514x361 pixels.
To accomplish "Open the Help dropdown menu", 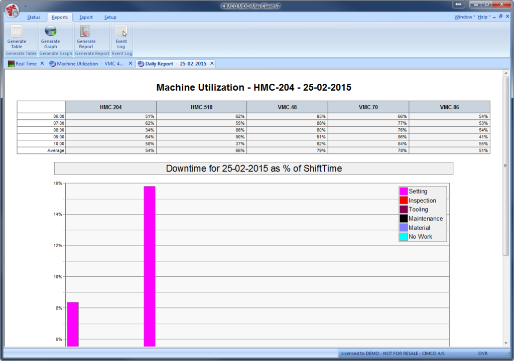I will [484, 17].
